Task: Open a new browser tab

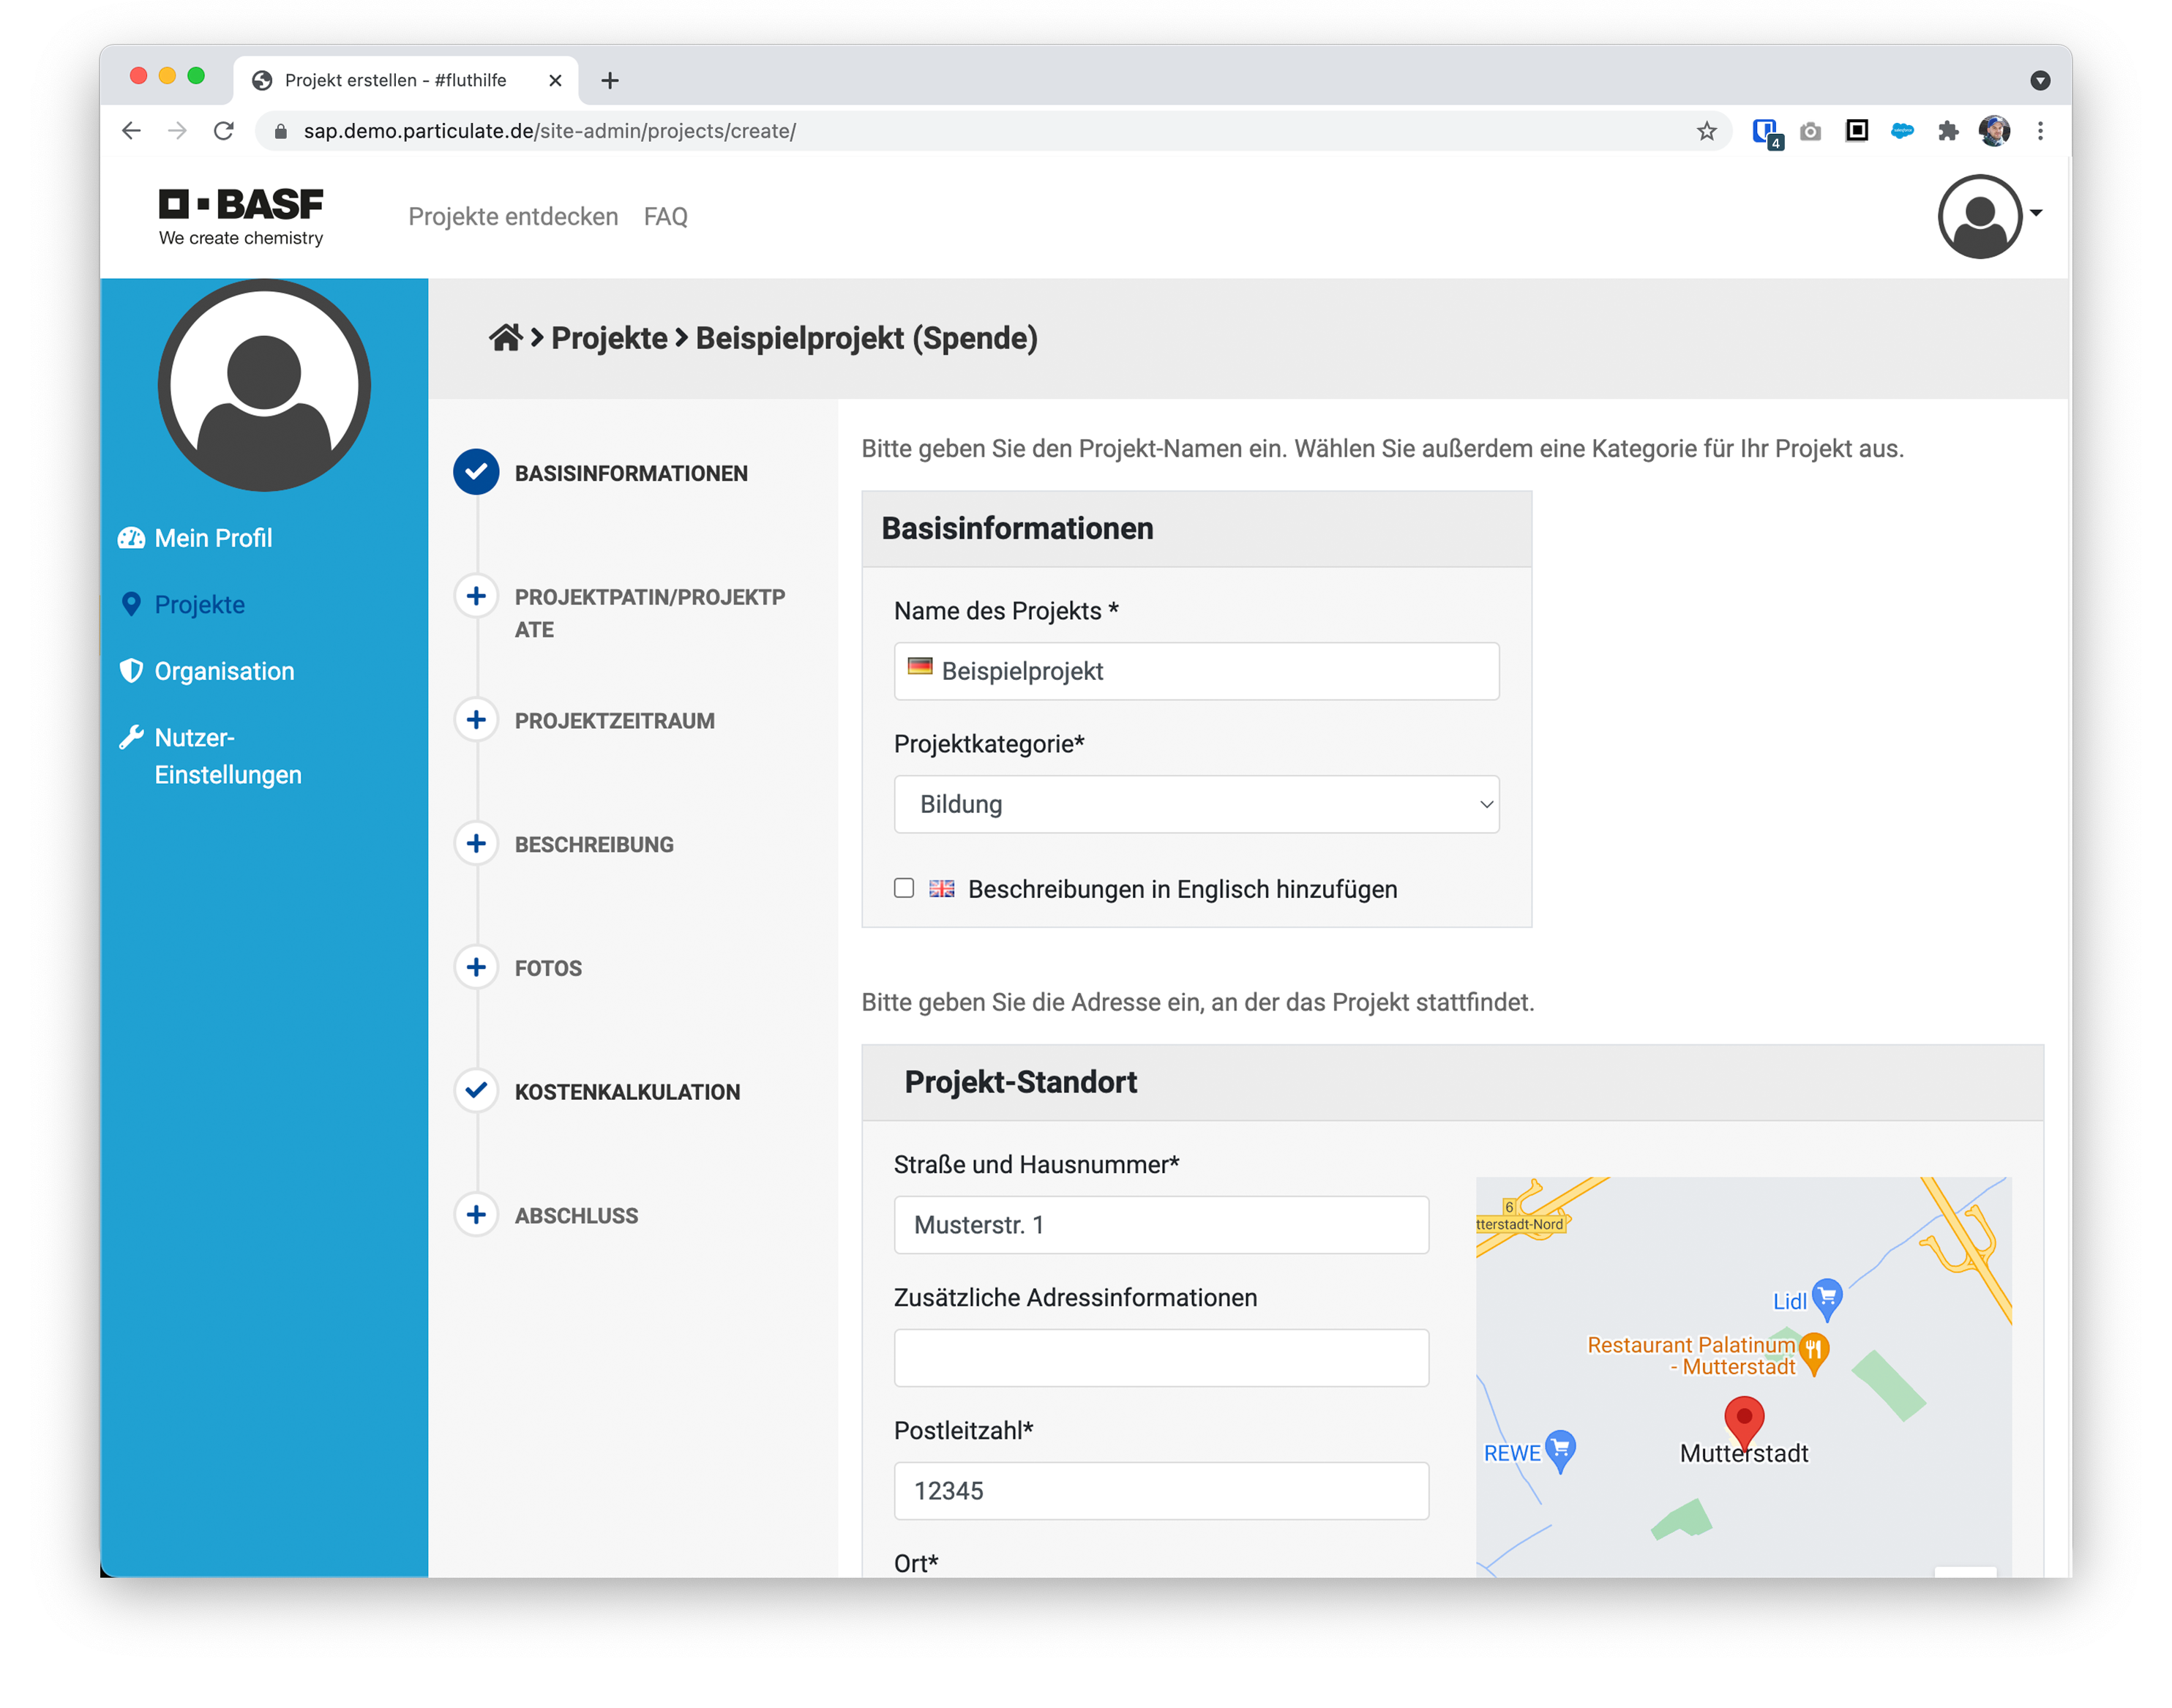Action: [x=610, y=80]
